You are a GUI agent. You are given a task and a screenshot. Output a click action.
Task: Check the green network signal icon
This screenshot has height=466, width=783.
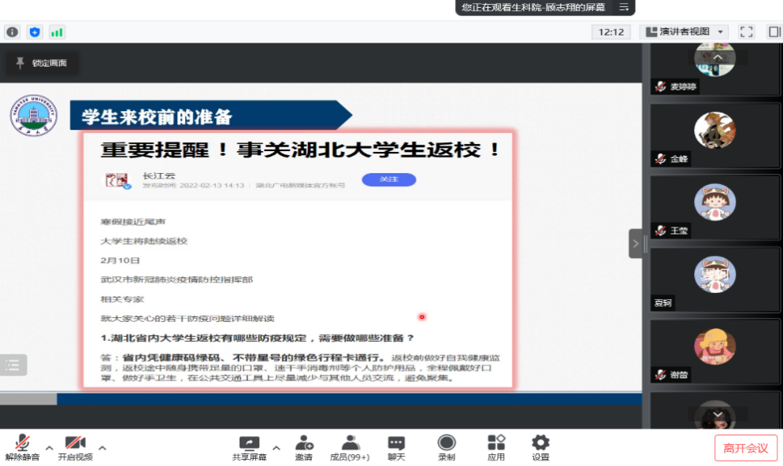point(57,32)
